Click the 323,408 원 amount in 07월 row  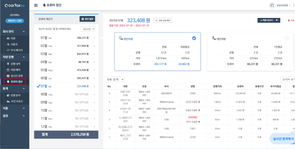pyautogui.click(x=82, y=86)
